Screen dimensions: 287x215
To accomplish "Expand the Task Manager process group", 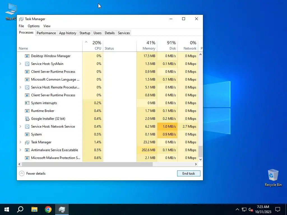I will tap(20, 142).
